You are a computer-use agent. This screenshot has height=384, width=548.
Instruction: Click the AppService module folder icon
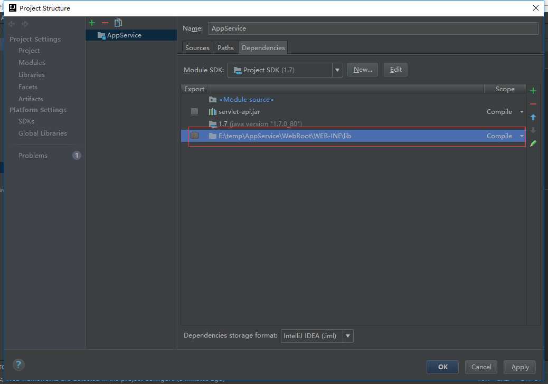(101, 35)
